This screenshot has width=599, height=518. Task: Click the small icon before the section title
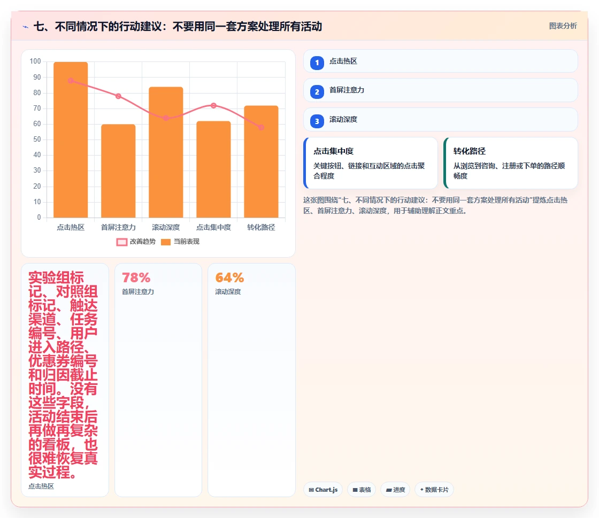coord(26,27)
